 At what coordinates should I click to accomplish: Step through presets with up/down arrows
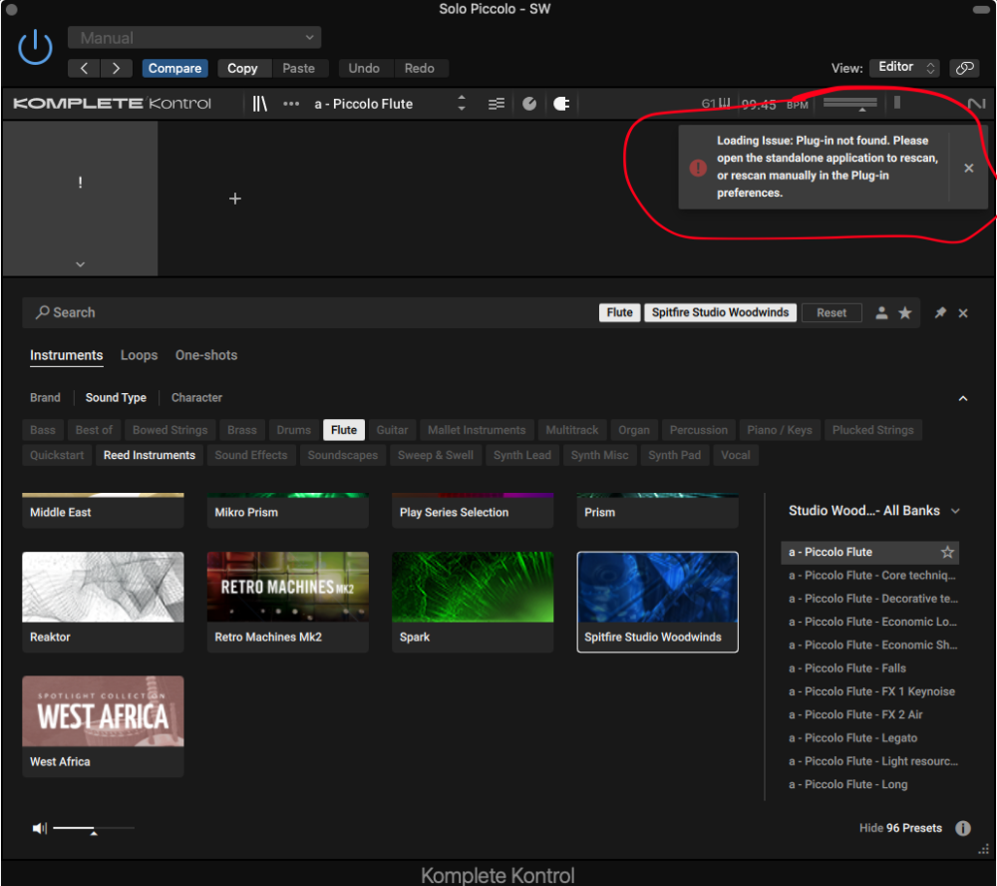(x=462, y=103)
